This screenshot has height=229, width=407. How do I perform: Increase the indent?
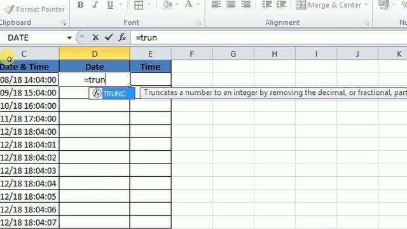pos(281,4)
